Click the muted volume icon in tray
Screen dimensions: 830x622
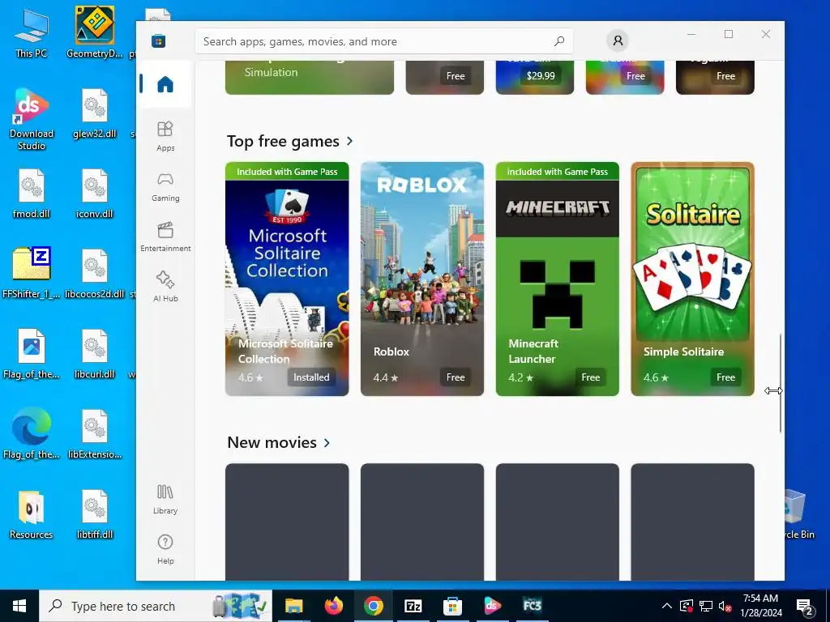[x=725, y=606]
